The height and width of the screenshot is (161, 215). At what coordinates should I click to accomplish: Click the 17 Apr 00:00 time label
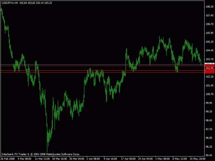[x=128, y=159]
